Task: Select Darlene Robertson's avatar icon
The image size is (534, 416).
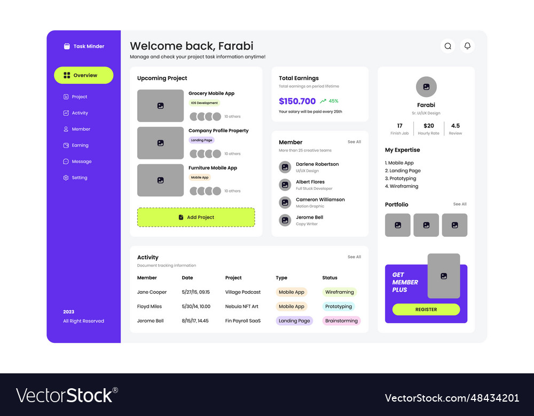Action: [285, 167]
